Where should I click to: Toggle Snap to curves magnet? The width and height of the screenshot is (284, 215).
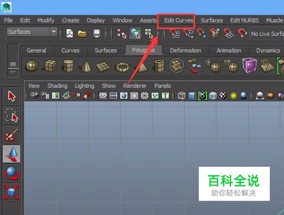click(189, 33)
